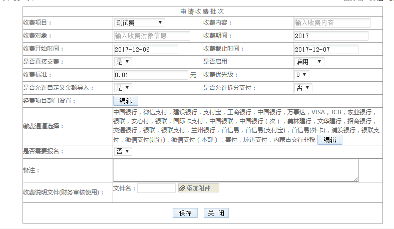Click the 收费期间 field showing 2017

330,36
